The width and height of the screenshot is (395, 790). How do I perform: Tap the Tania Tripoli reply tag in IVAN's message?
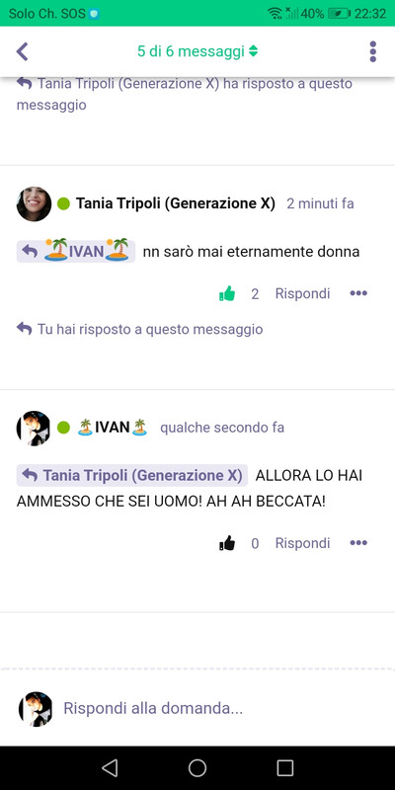[132, 475]
